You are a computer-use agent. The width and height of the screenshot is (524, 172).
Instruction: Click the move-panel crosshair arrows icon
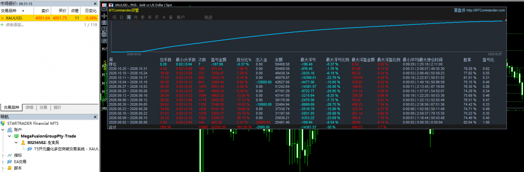(104, 16)
